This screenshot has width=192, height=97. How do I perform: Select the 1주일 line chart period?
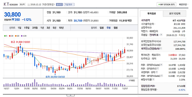[x=27, y=28]
